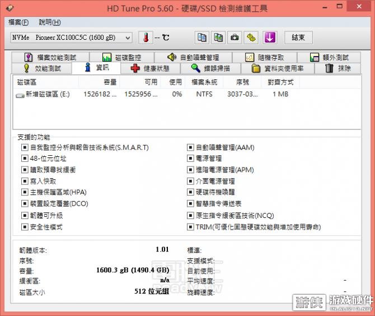Click the capacity value 1600.3 gB
This screenshot has height=316, width=375.
click(133, 270)
